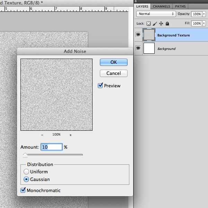Viewport: 208px width, 208px height.
Task: Uncheck the Preview checkbox
Action: coord(100,86)
